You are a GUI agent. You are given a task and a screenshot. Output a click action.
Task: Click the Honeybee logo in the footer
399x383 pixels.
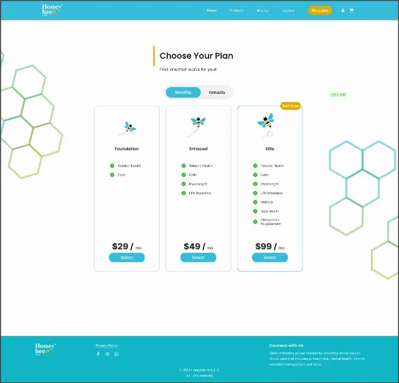pyautogui.click(x=45, y=349)
